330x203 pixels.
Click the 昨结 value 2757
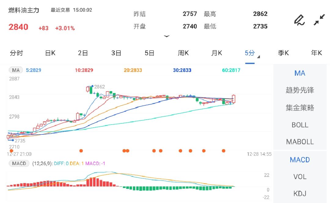(190, 14)
